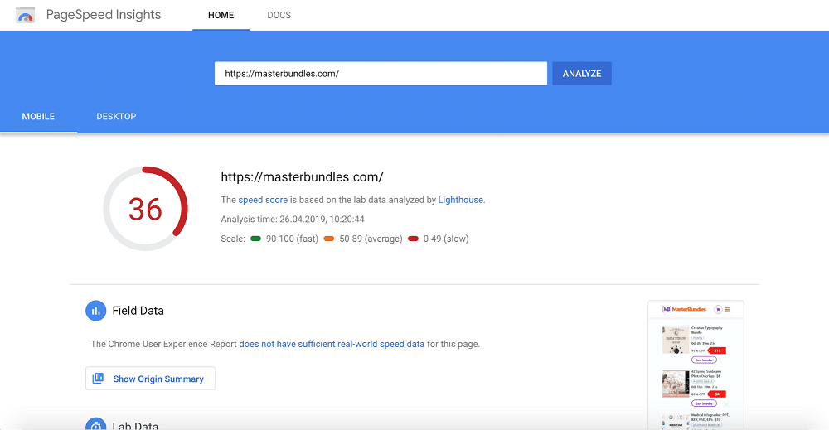Click the cart icon in the mobile preview
Image resolution: width=829 pixels, height=430 pixels.
pos(718,310)
